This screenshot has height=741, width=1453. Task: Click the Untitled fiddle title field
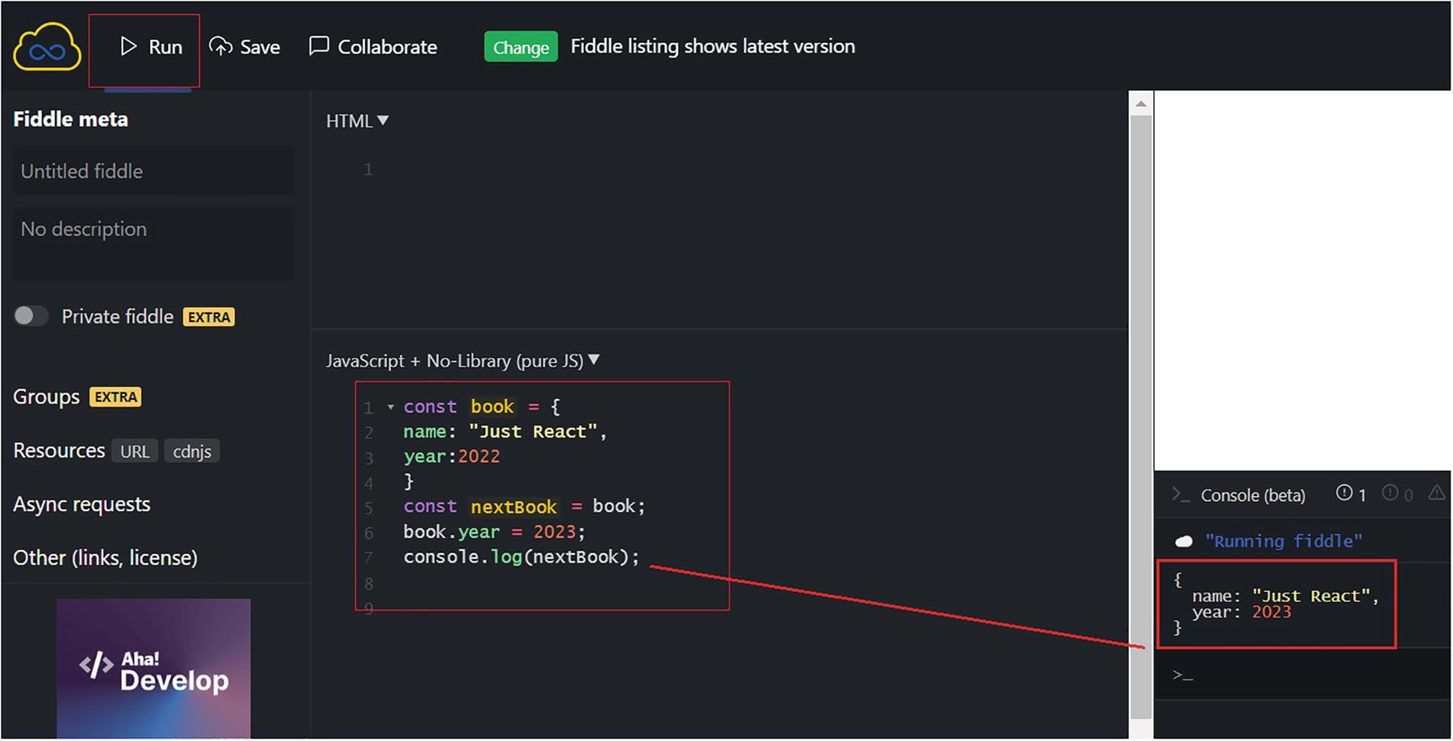(154, 171)
